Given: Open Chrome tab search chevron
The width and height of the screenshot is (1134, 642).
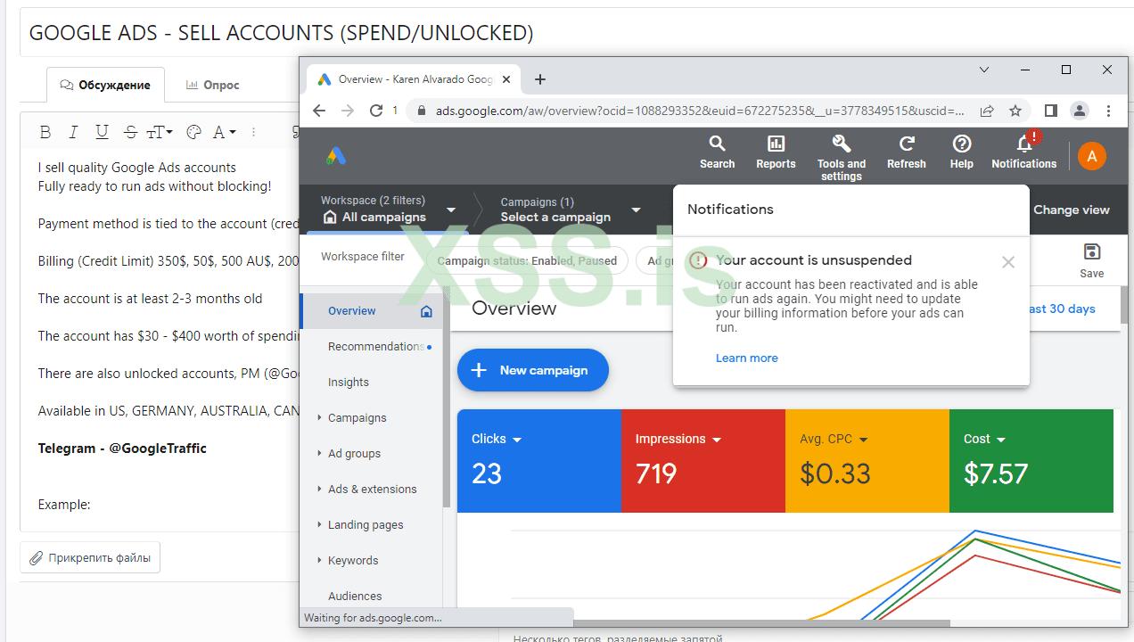Looking at the screenshot, I should pyautogui.click(x=984, y=70).
